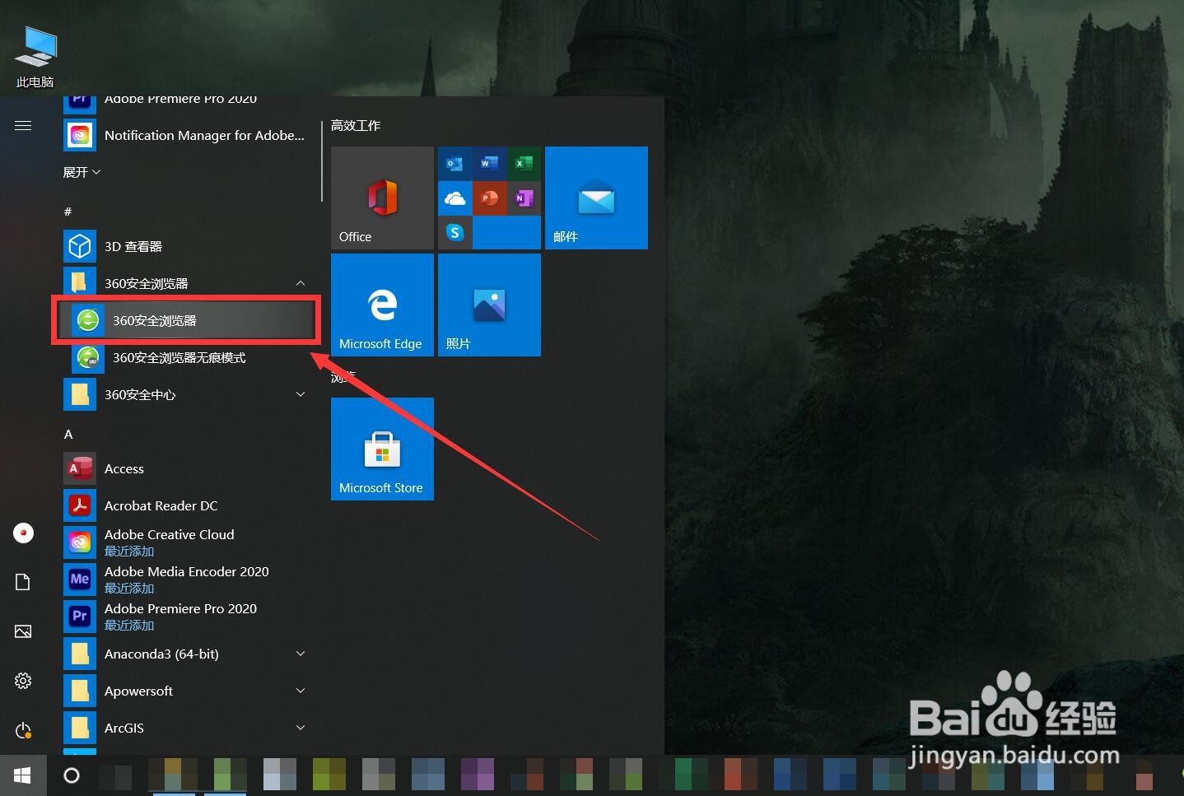The image size is (1184, 796).
Task: Open Adobe Media Encoder 2020 icon
Action: click(80, 580)
